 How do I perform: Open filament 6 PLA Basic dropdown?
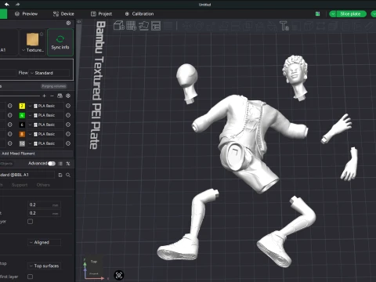pyautogui.click(x=45, y=125)
